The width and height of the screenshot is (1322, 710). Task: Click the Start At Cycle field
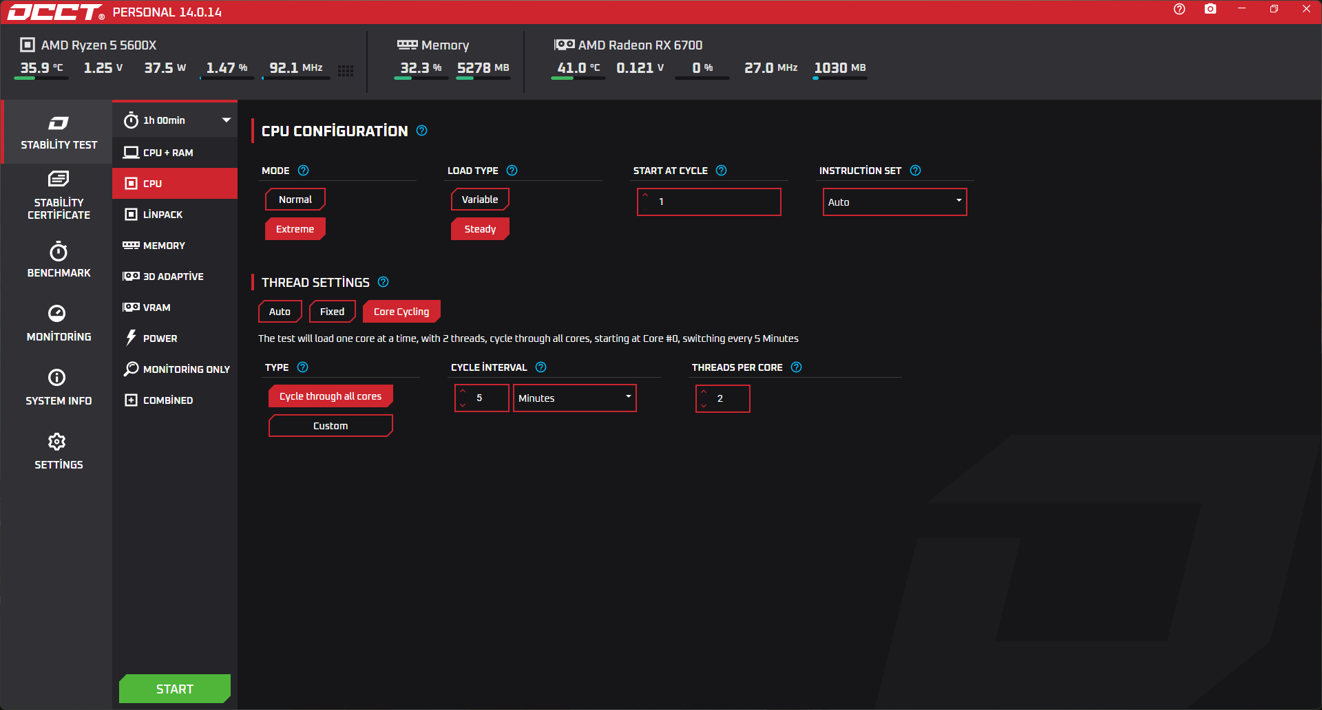click(x=709, y=202)
